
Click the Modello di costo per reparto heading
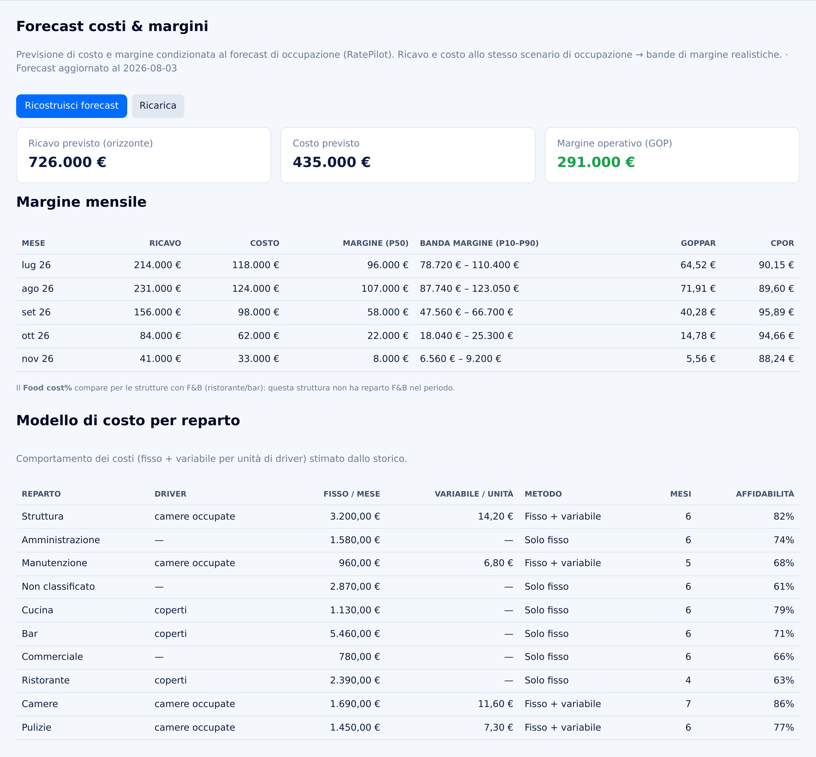point(128,421)
